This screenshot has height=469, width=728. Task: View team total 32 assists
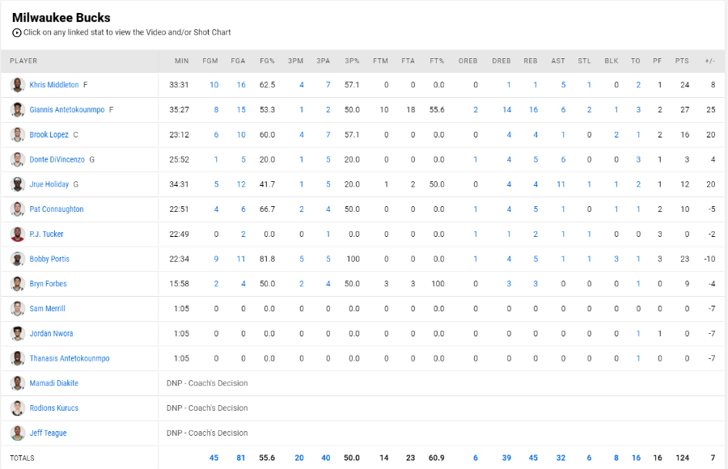[561, 458]
